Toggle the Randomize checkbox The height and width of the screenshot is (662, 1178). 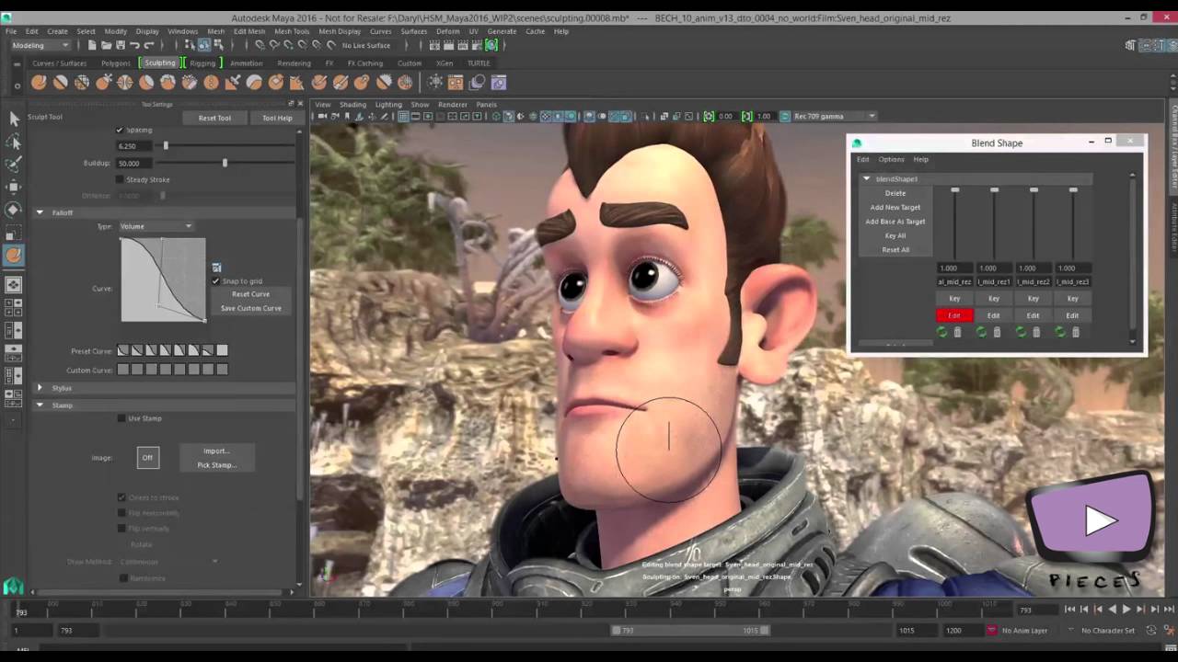[x=121, y=578]
